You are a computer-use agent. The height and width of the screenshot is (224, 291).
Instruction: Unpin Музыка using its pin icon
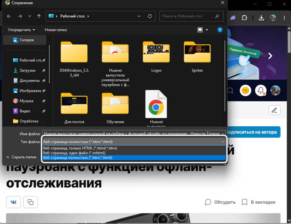pos(44,101)
